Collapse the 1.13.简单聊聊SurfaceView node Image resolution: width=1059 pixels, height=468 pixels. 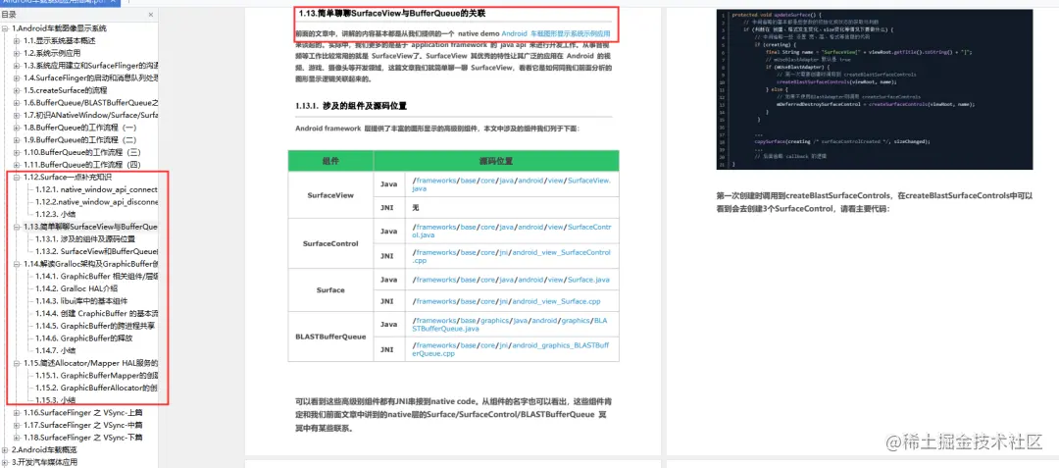tap(17, 227)
